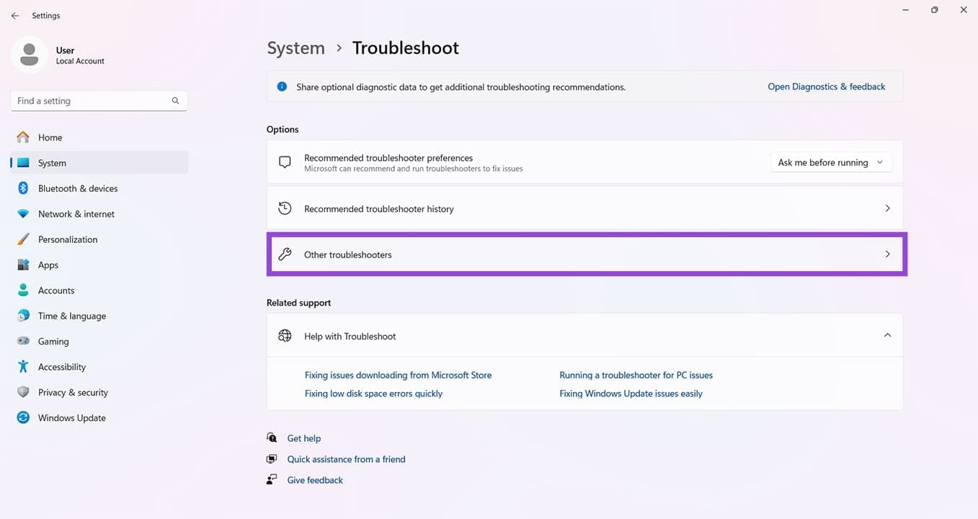Open the recommended troubleshooter preferences dropdown
978x519 pixels.
(830, 162)
